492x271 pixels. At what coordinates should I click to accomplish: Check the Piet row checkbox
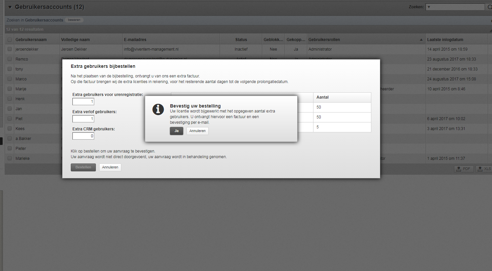coord(10,118)
